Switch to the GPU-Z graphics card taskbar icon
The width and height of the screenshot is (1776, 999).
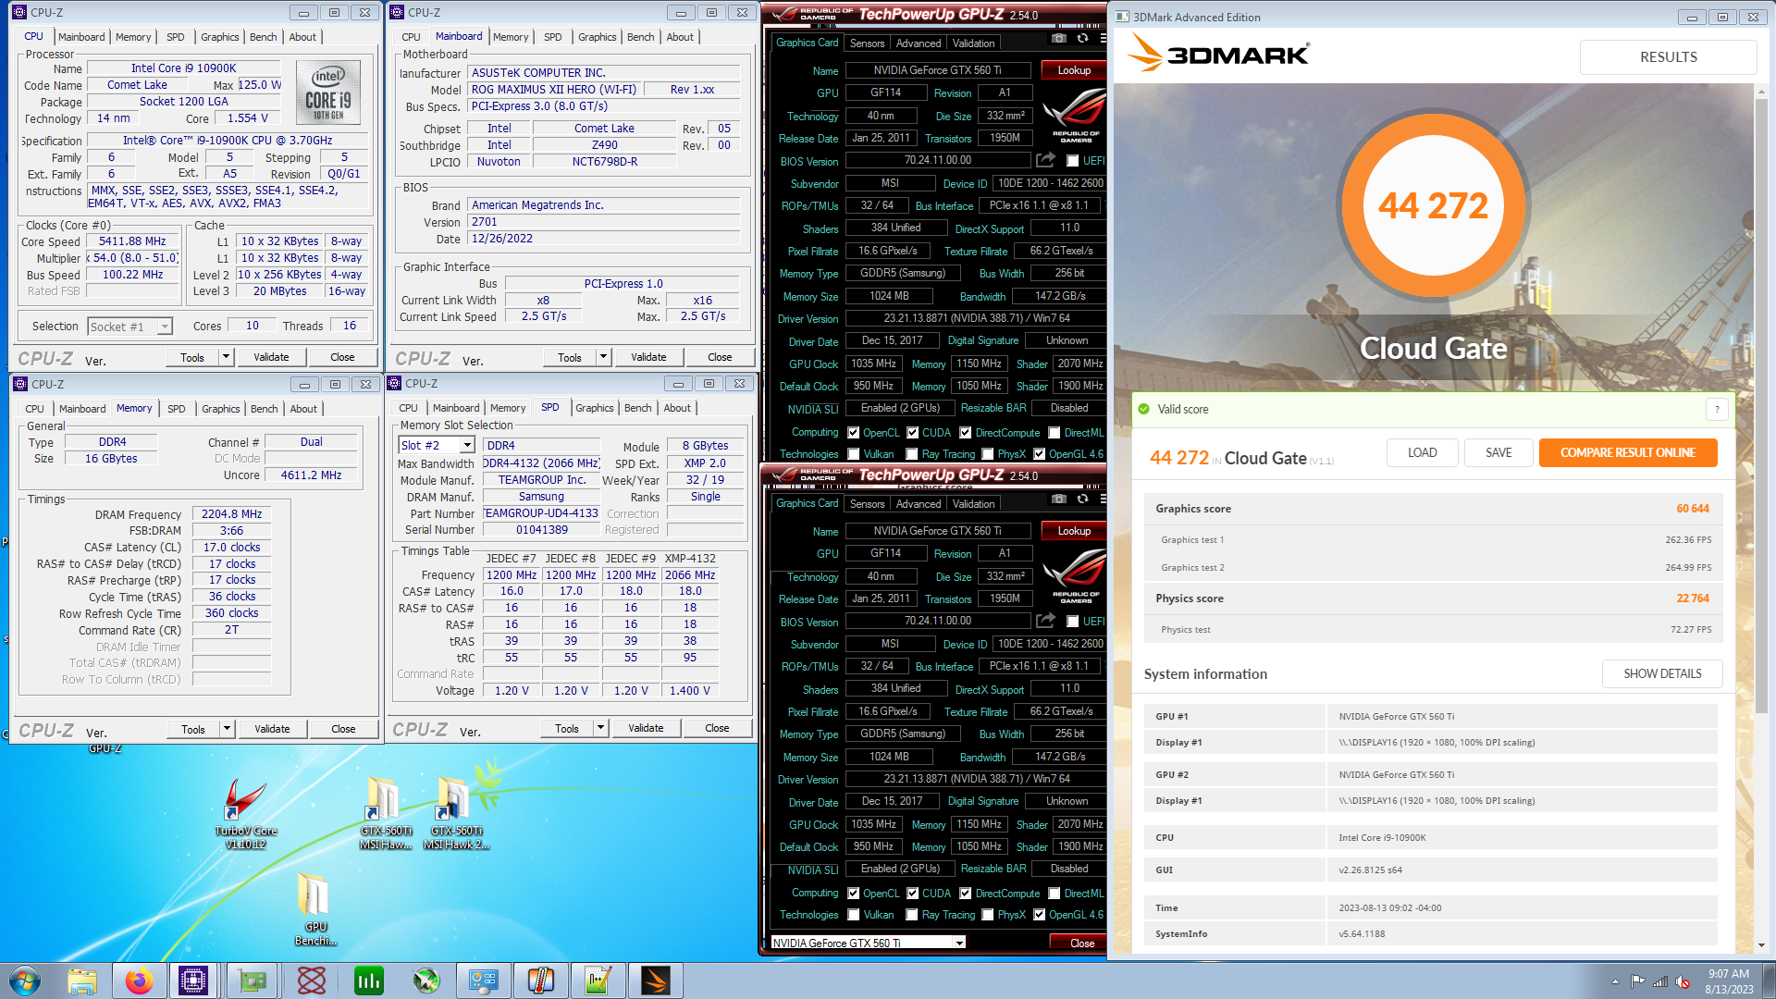pos(253,980)
